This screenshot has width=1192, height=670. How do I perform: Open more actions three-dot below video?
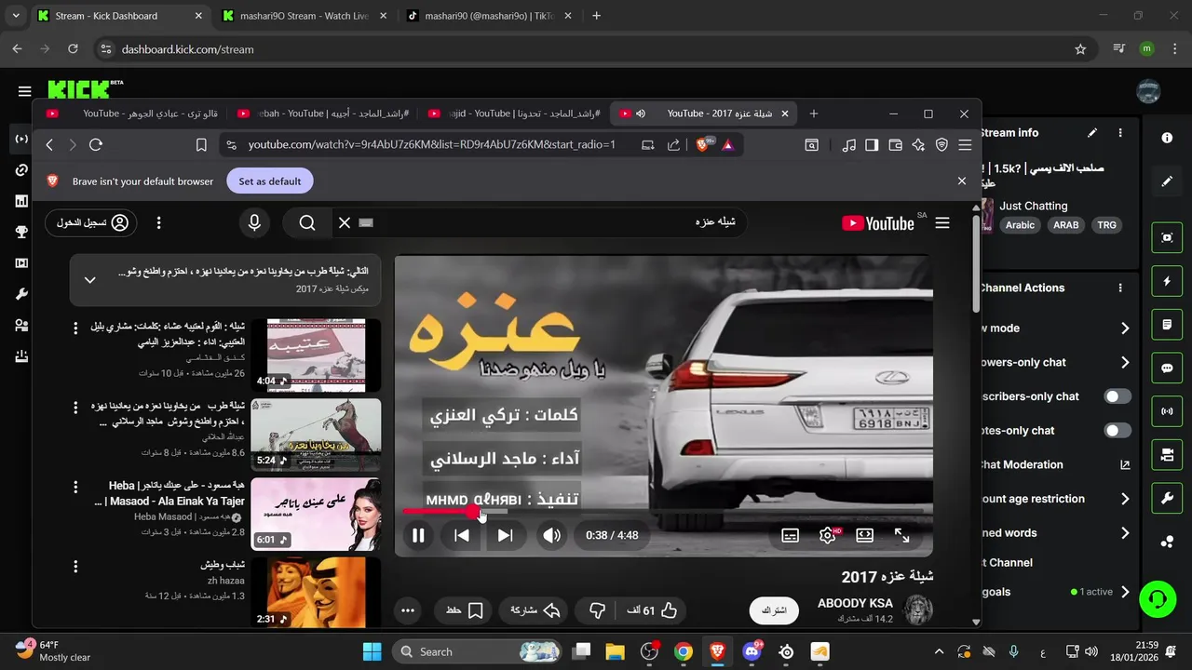[408, 610]
